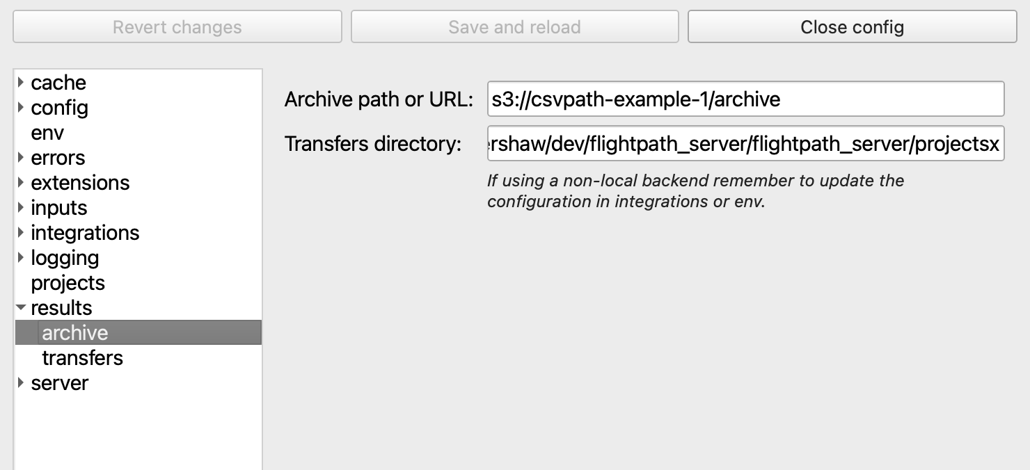Expand the inputs tree arrow
The width and height of the screenshot is (1030, 470).
click(21, 208)
